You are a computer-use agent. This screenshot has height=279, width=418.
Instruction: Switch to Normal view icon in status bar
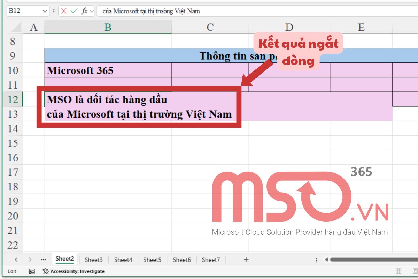tap(398, 271)
